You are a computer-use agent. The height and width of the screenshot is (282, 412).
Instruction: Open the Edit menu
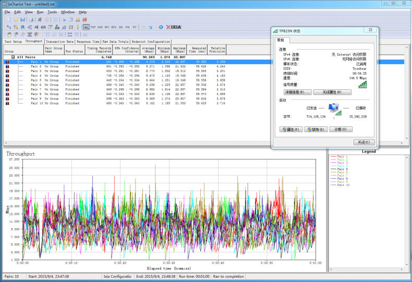(x=17, y=12)
